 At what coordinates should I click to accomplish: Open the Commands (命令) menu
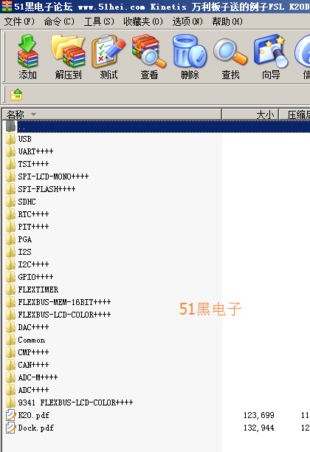59,21
